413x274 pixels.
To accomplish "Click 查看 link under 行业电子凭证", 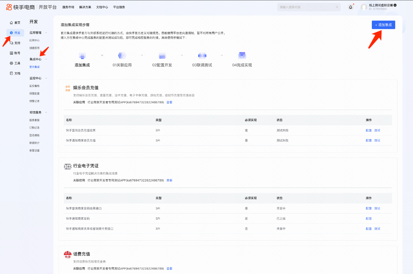I will tap(169, 180).
